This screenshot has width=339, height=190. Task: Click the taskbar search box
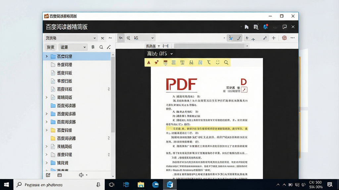click(x=59, y=185)
